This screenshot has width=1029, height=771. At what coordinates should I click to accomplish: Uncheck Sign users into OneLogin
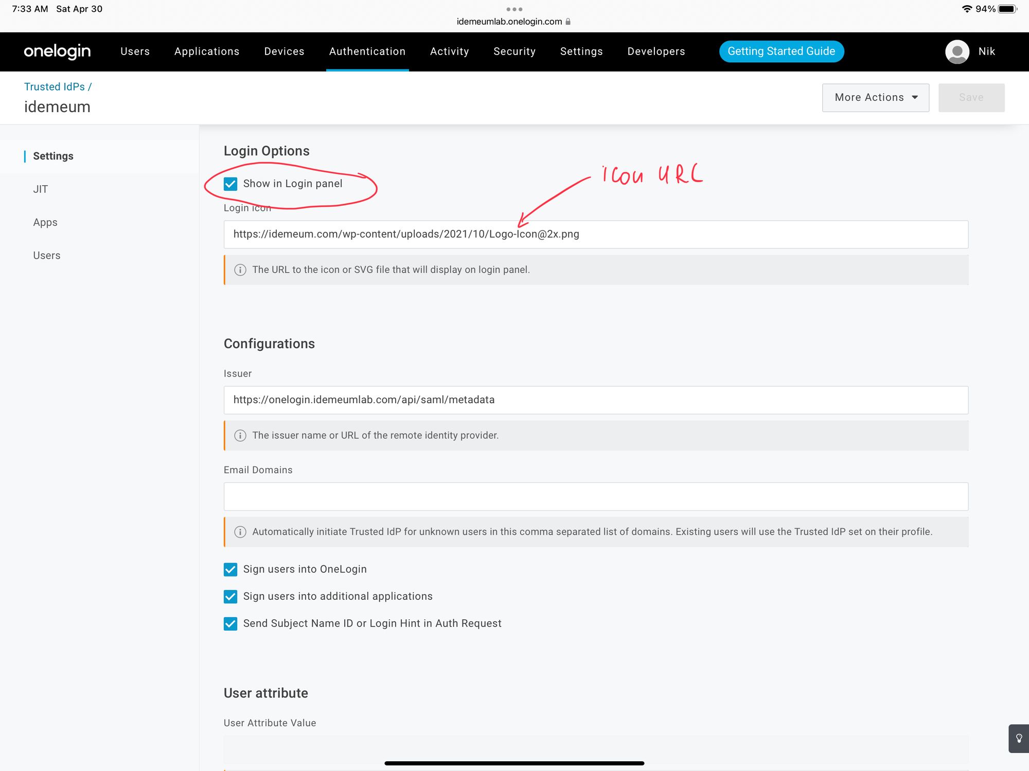[230, 569]
